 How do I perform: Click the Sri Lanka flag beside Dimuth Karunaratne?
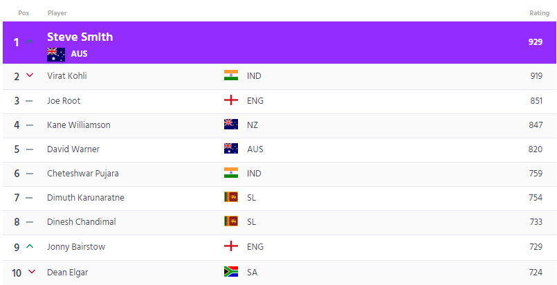pyautogui.click(x=231, y=197)
